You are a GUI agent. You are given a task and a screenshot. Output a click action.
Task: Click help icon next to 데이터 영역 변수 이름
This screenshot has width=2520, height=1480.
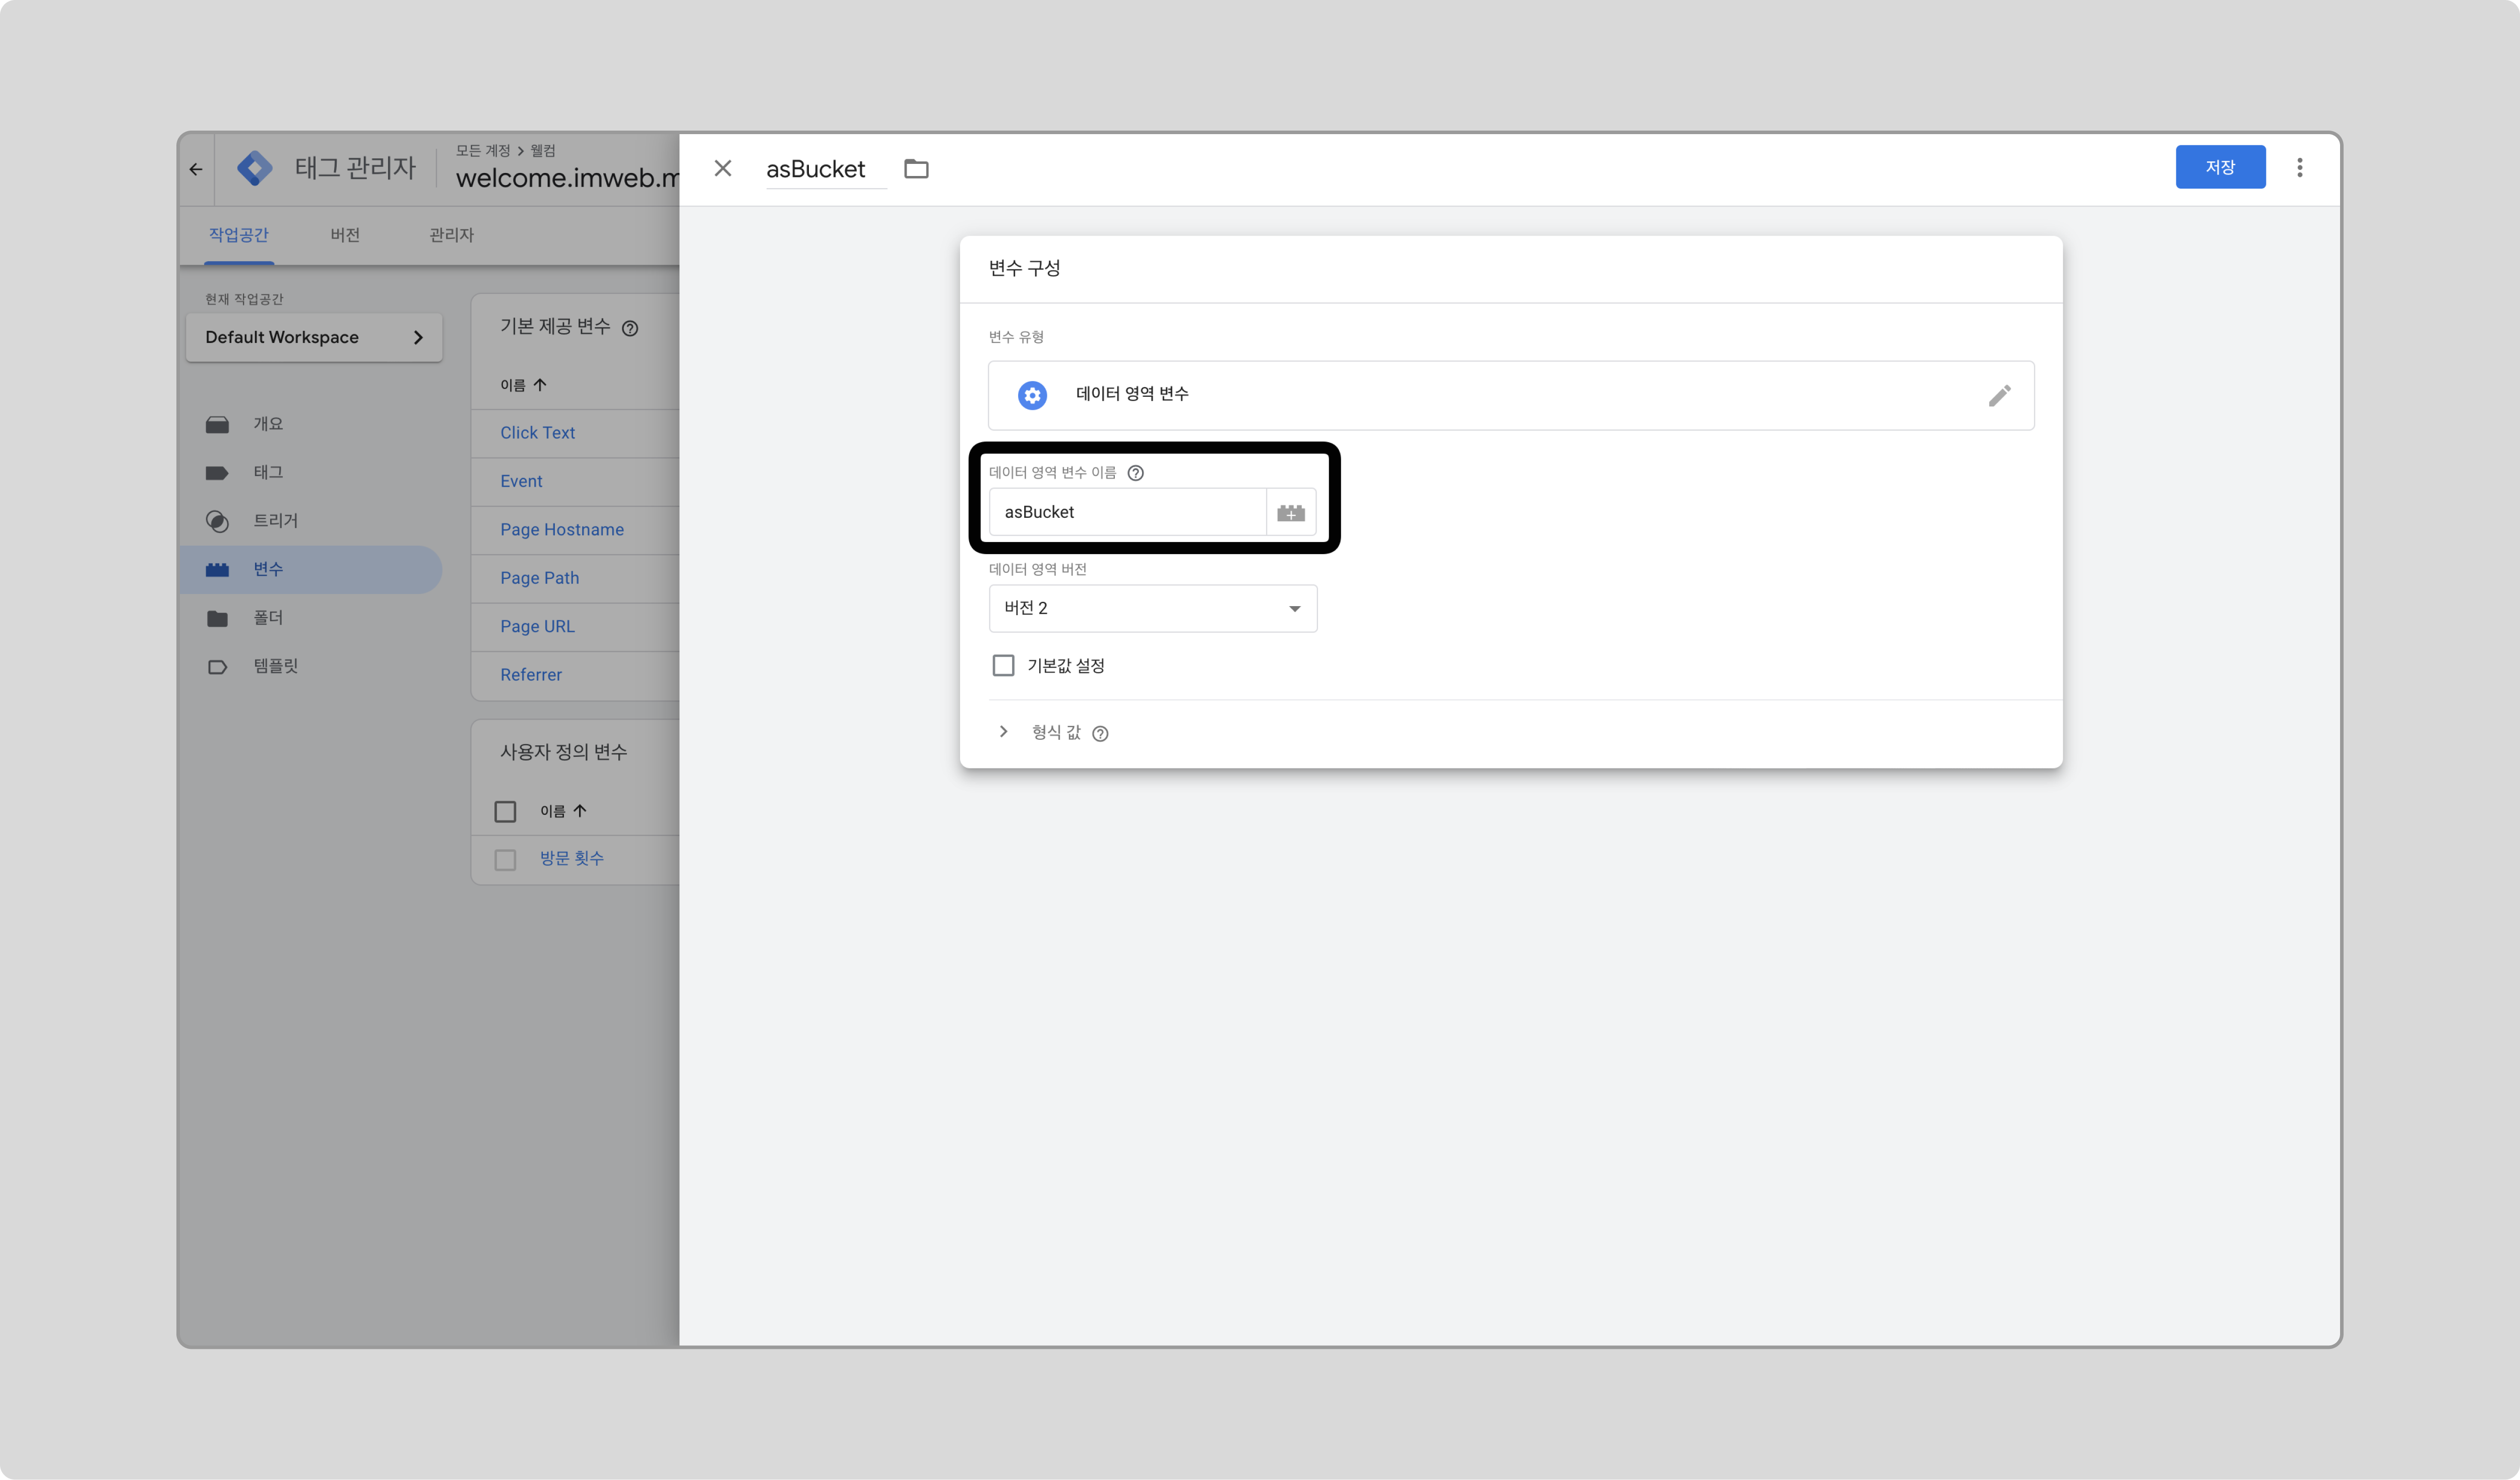pyautogui.click(x=1135, y=473)
